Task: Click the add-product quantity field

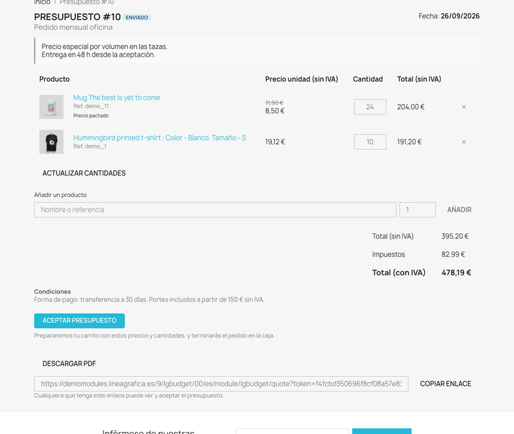Action: (x=418, y=210)
